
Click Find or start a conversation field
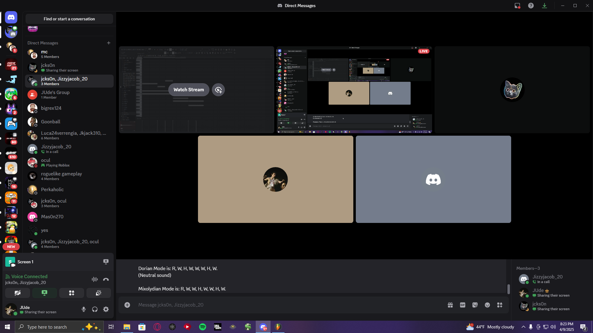click(69, 19)
